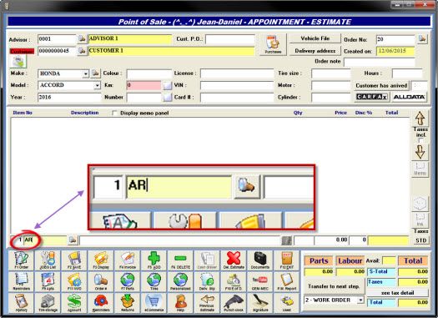Click the Signature pen icon
Screen dimensions: 438x318
(x=260, y=303)
